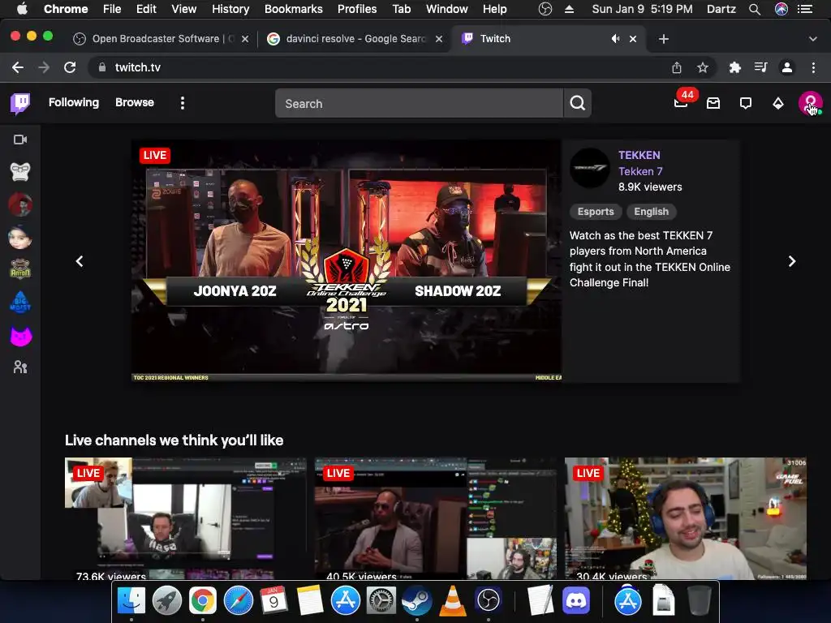Open the green monkey avatar channel in sidebar
The image size is (831, 623).
tap(20, 269)
